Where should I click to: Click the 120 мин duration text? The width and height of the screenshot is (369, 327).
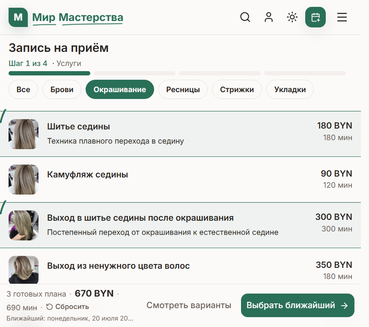pyautogui.click(x=338, y=185)
